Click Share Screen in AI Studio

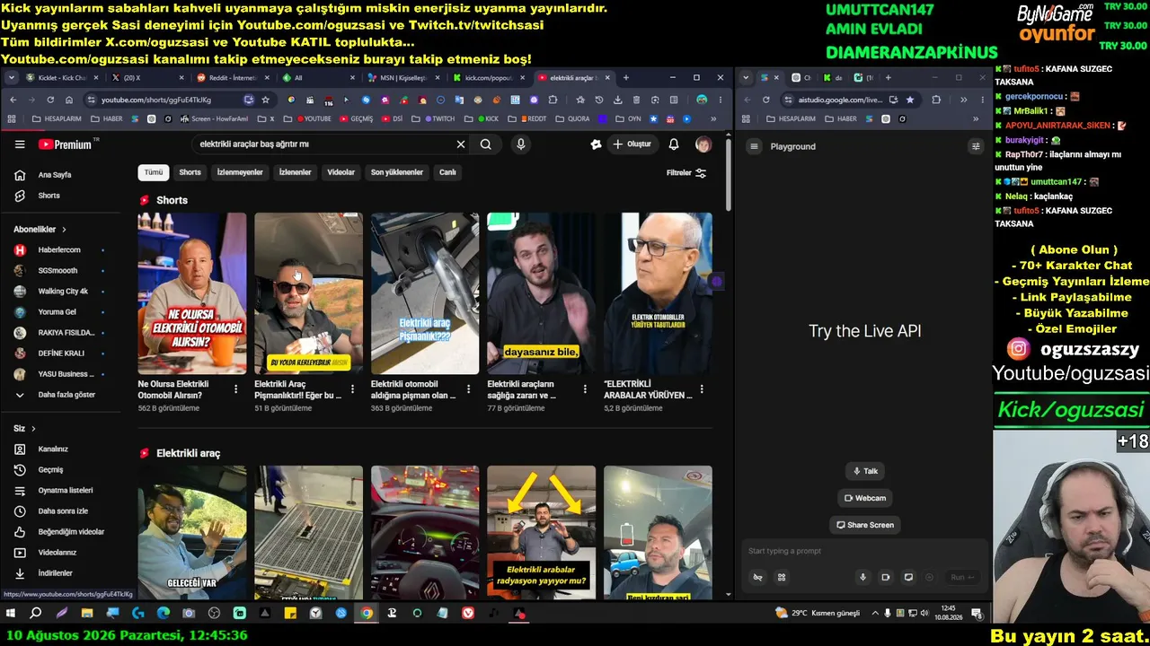(864, 525)
